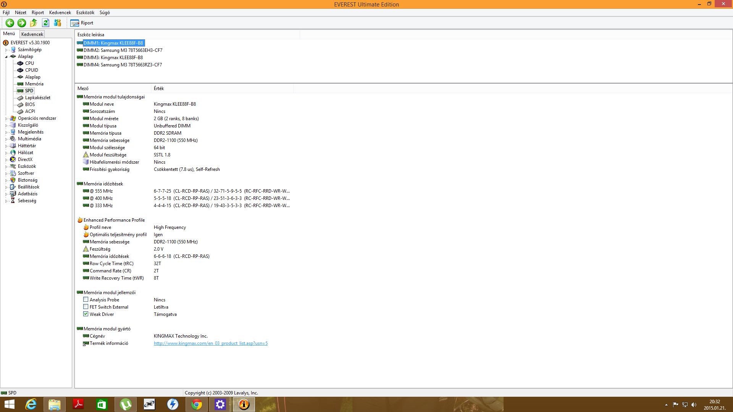Select BIOS entry in the Alaplap tree
The width and height of the screenshot is (733, 412).
(x=30, y=105)
